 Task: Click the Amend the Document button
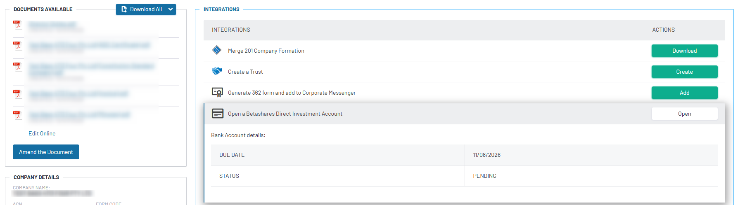pos(46,152)
